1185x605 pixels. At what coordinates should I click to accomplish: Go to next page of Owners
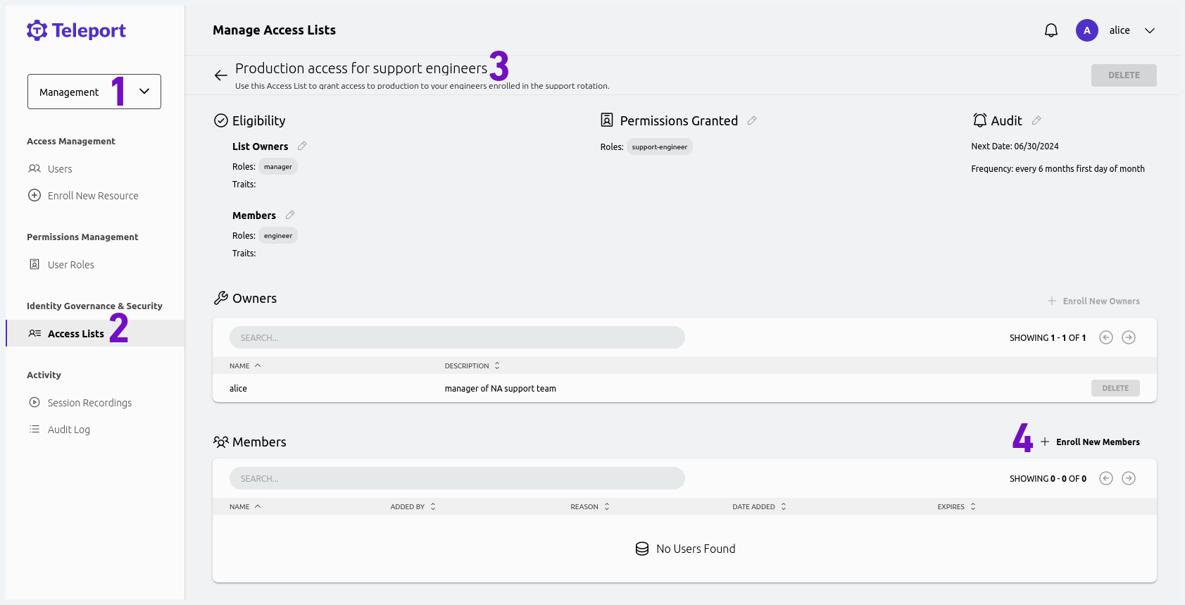click(1129, 337)
